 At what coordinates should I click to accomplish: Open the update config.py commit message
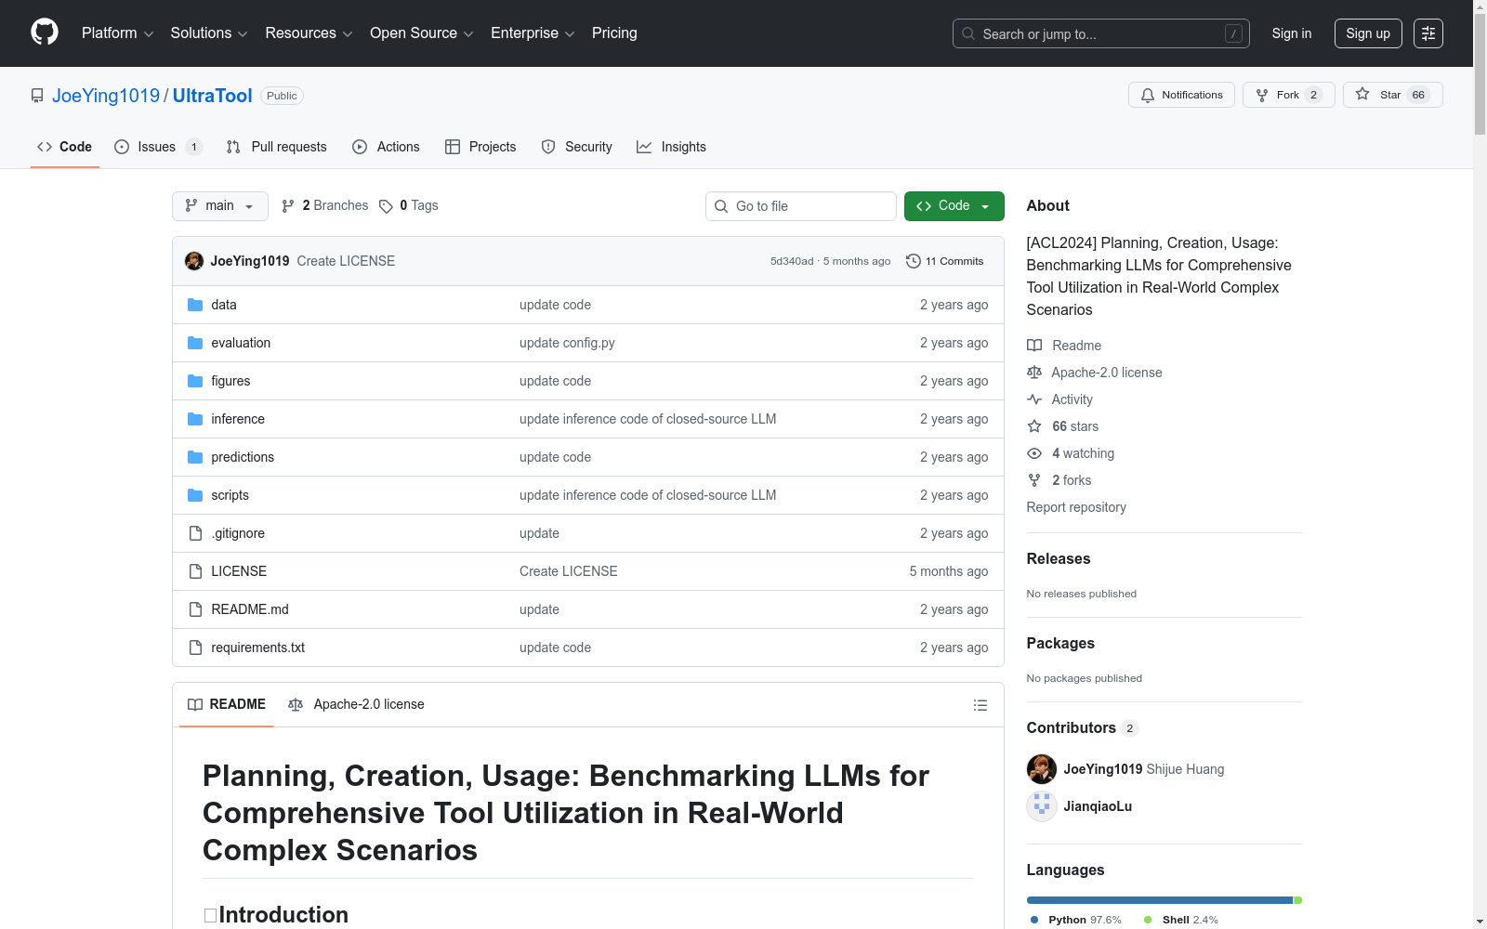click(567, 343)
